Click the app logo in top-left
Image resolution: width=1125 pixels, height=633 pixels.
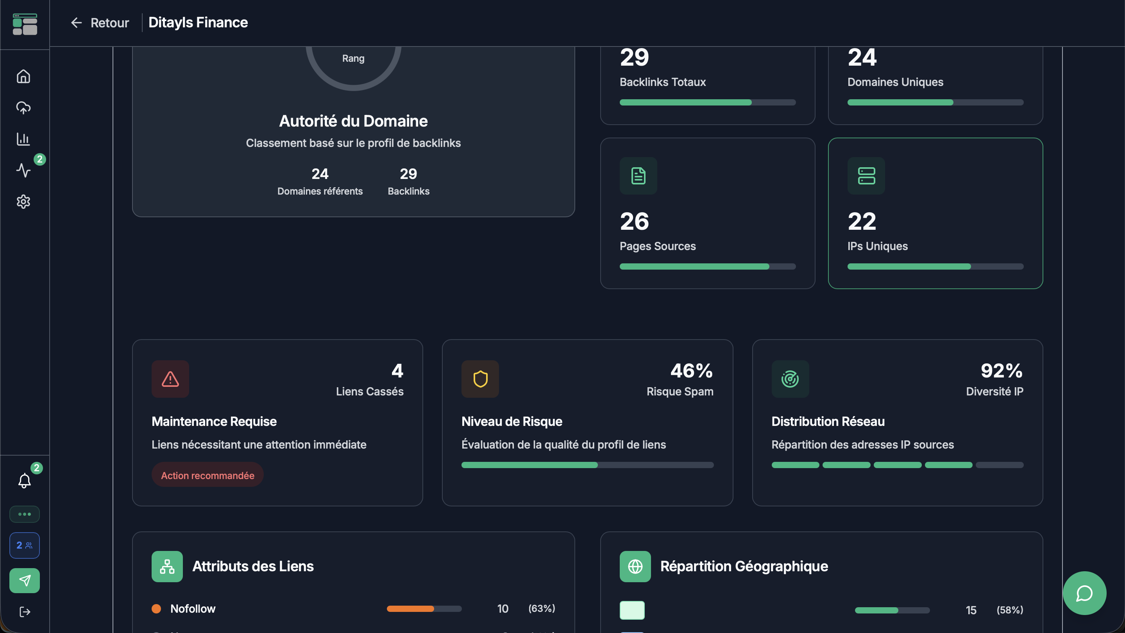[25, 24]
